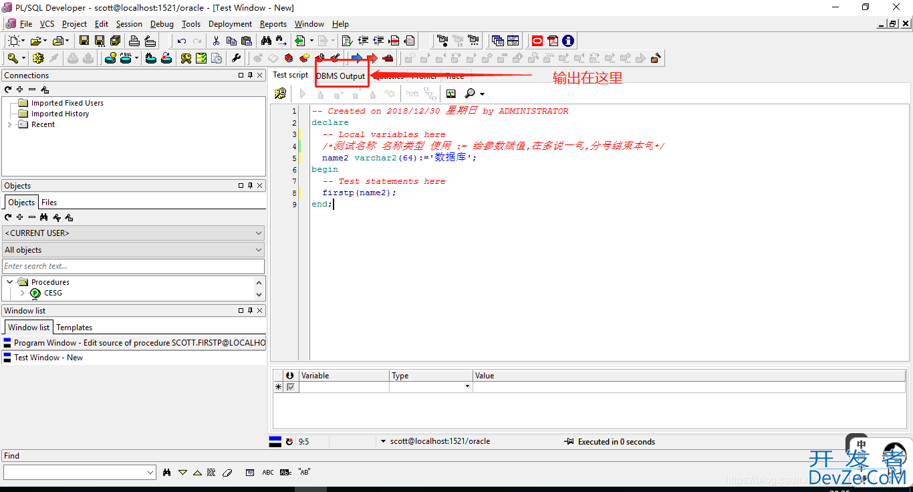Click the Save diskette icon
The image size is (913, 492).
pyautogui.click(x=84, y=41)
